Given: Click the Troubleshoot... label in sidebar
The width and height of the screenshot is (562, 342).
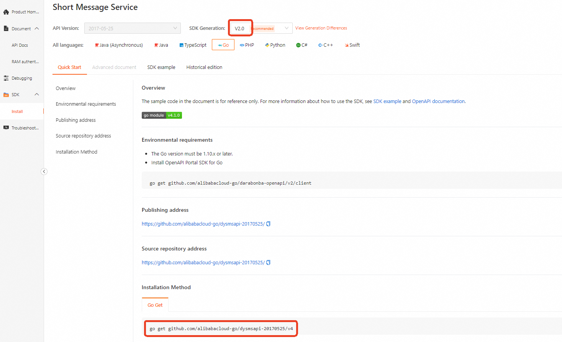Looking at the screenshot, I should click(x=25, y=128).
